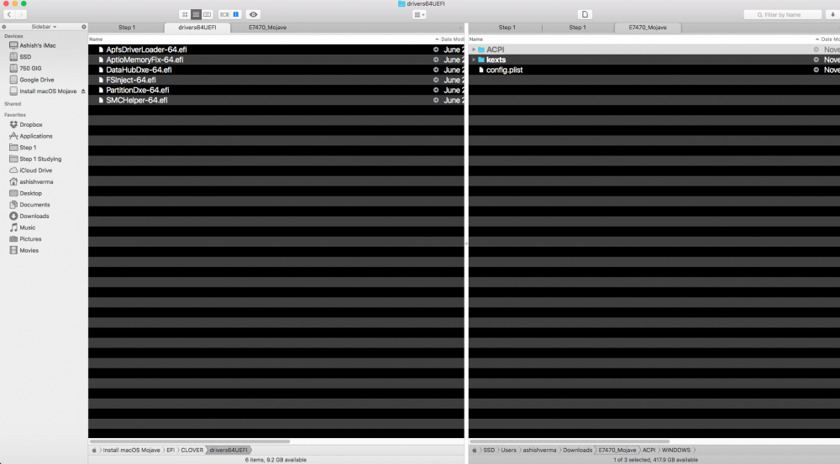Click the down-arrow button beside the filter
The width and height of the screenshot is (840, 464).
[x=832, y=14]
